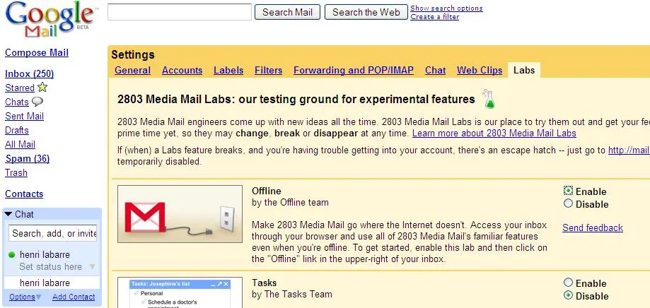650x308 pixels.
Task: Click the http://mail escape hatch link
Action: tap(629, 150)
